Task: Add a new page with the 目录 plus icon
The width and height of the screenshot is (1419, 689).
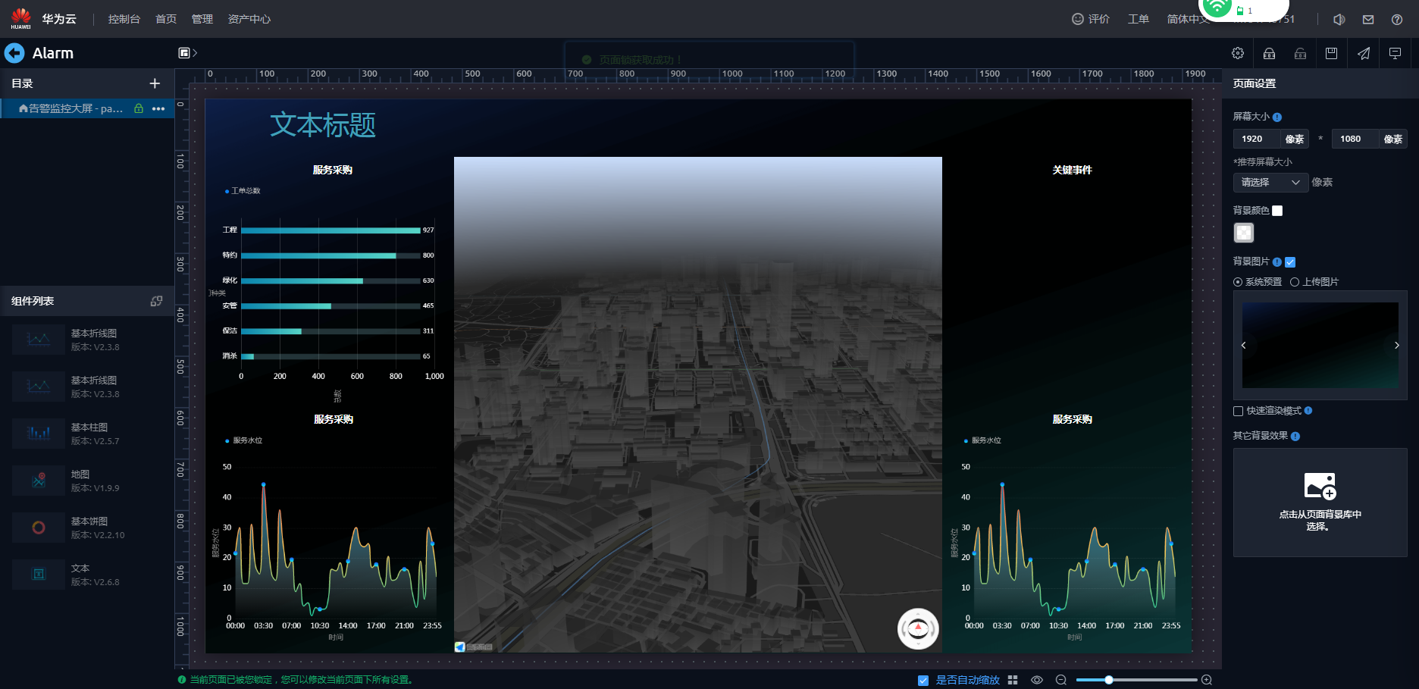Action: (155, 83)
